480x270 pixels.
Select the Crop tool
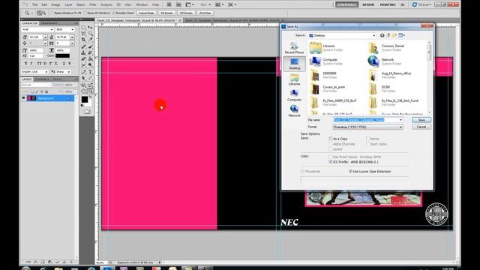83,40
